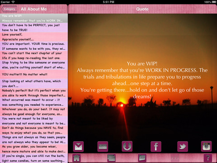Select the 'You are WIP!' quote row
The width and height of the screenshot is (217, 163).
click(x=34, y=18)
